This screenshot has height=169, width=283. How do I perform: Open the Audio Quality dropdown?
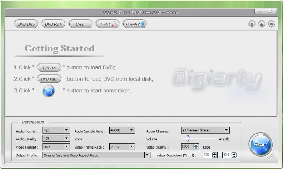coord(67,138)
